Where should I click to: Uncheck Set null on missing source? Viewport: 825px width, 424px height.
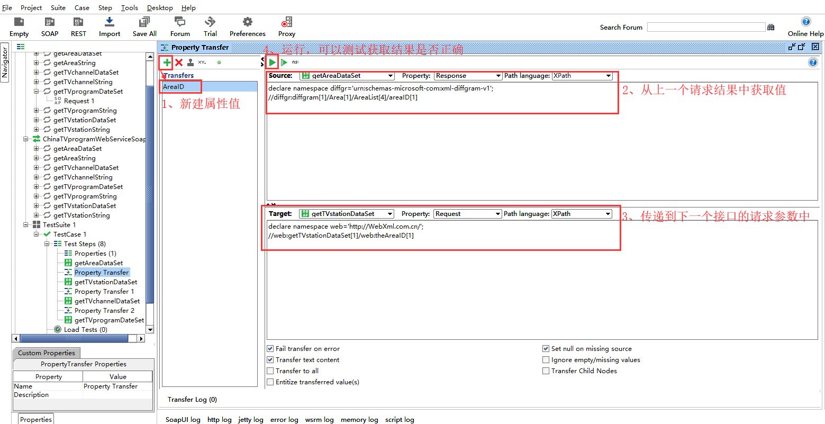(x=546, y=349)
